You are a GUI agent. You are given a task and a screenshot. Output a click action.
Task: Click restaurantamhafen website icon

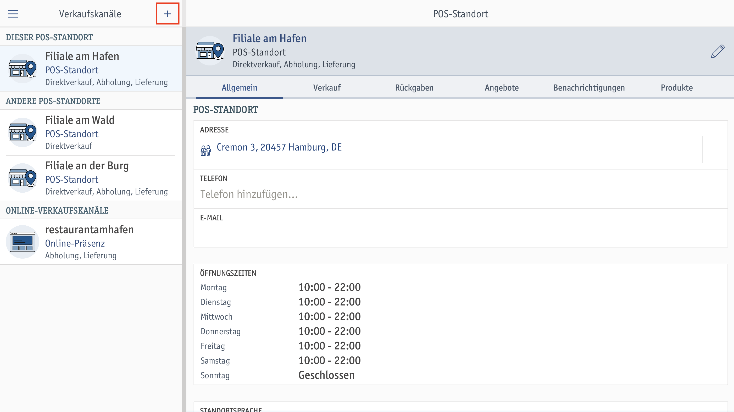(23, 242)
